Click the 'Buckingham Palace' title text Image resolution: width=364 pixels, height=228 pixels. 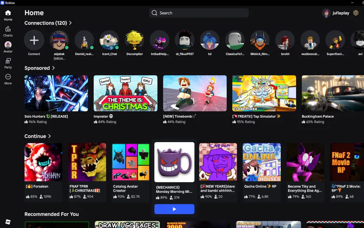(318, 117)
